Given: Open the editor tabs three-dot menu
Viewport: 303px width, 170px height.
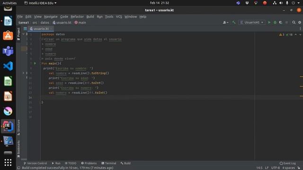Looking at the screenshot, I should click(300, 28).
